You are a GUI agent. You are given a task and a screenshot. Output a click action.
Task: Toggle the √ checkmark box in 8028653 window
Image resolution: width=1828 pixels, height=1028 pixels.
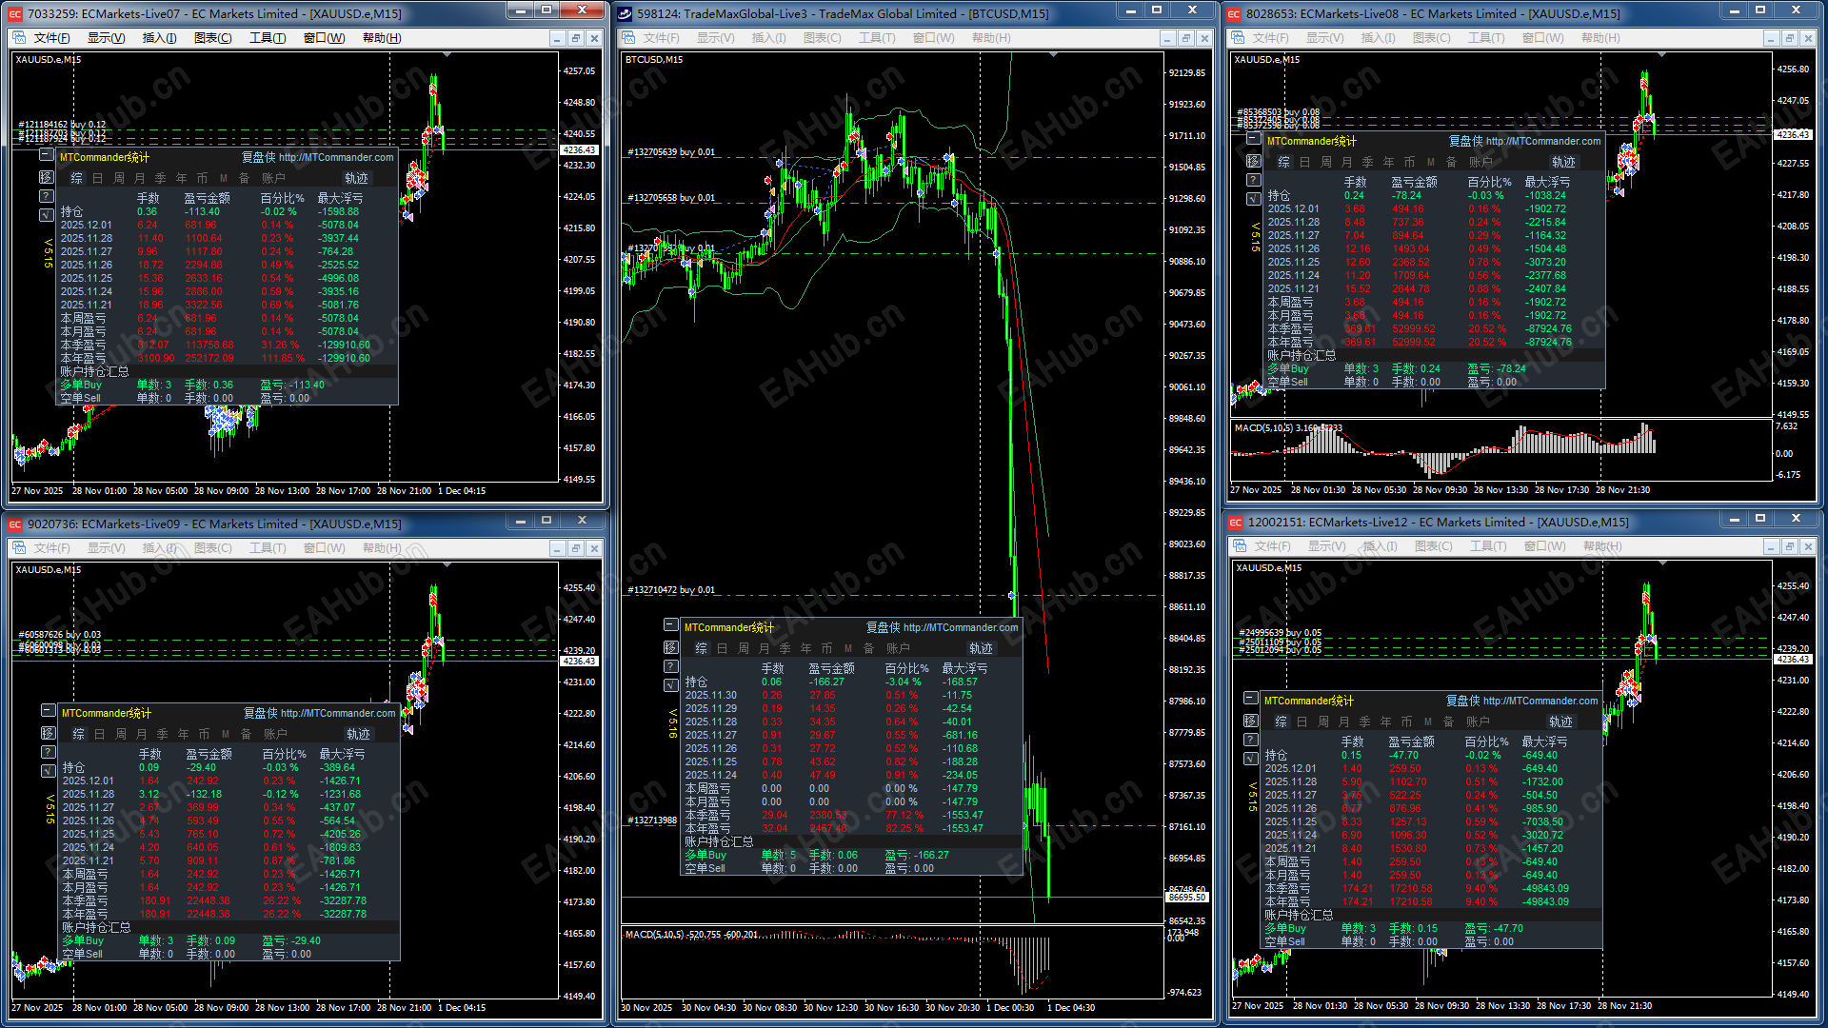tap(1253, 199)
